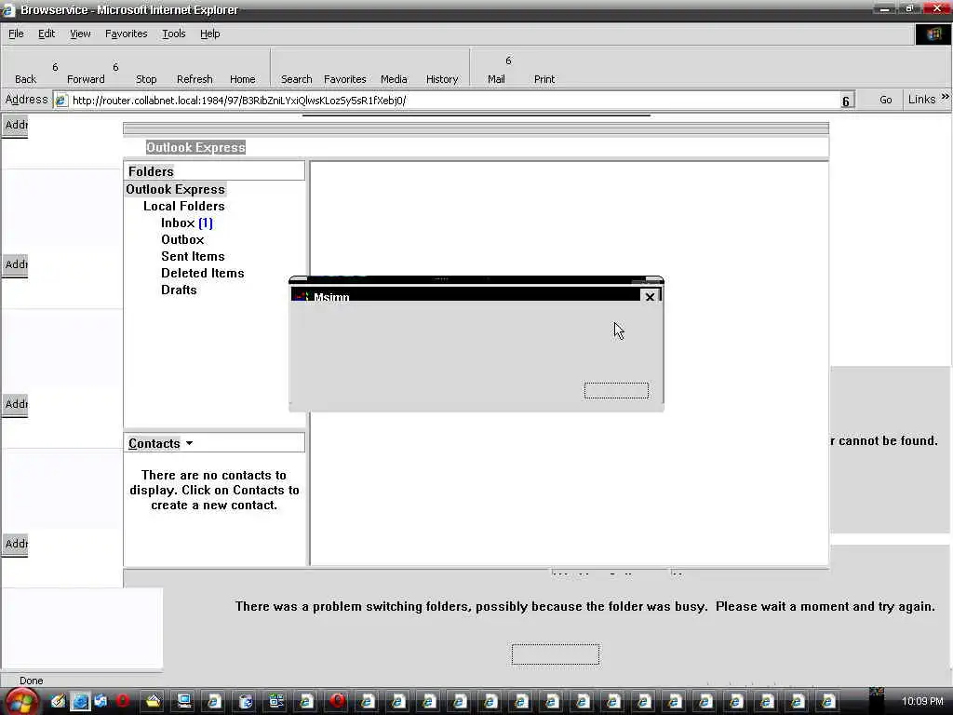Screen dimensions: 953x715
Task: Open the address bar dropdown list
Action: tap(845, 101)
